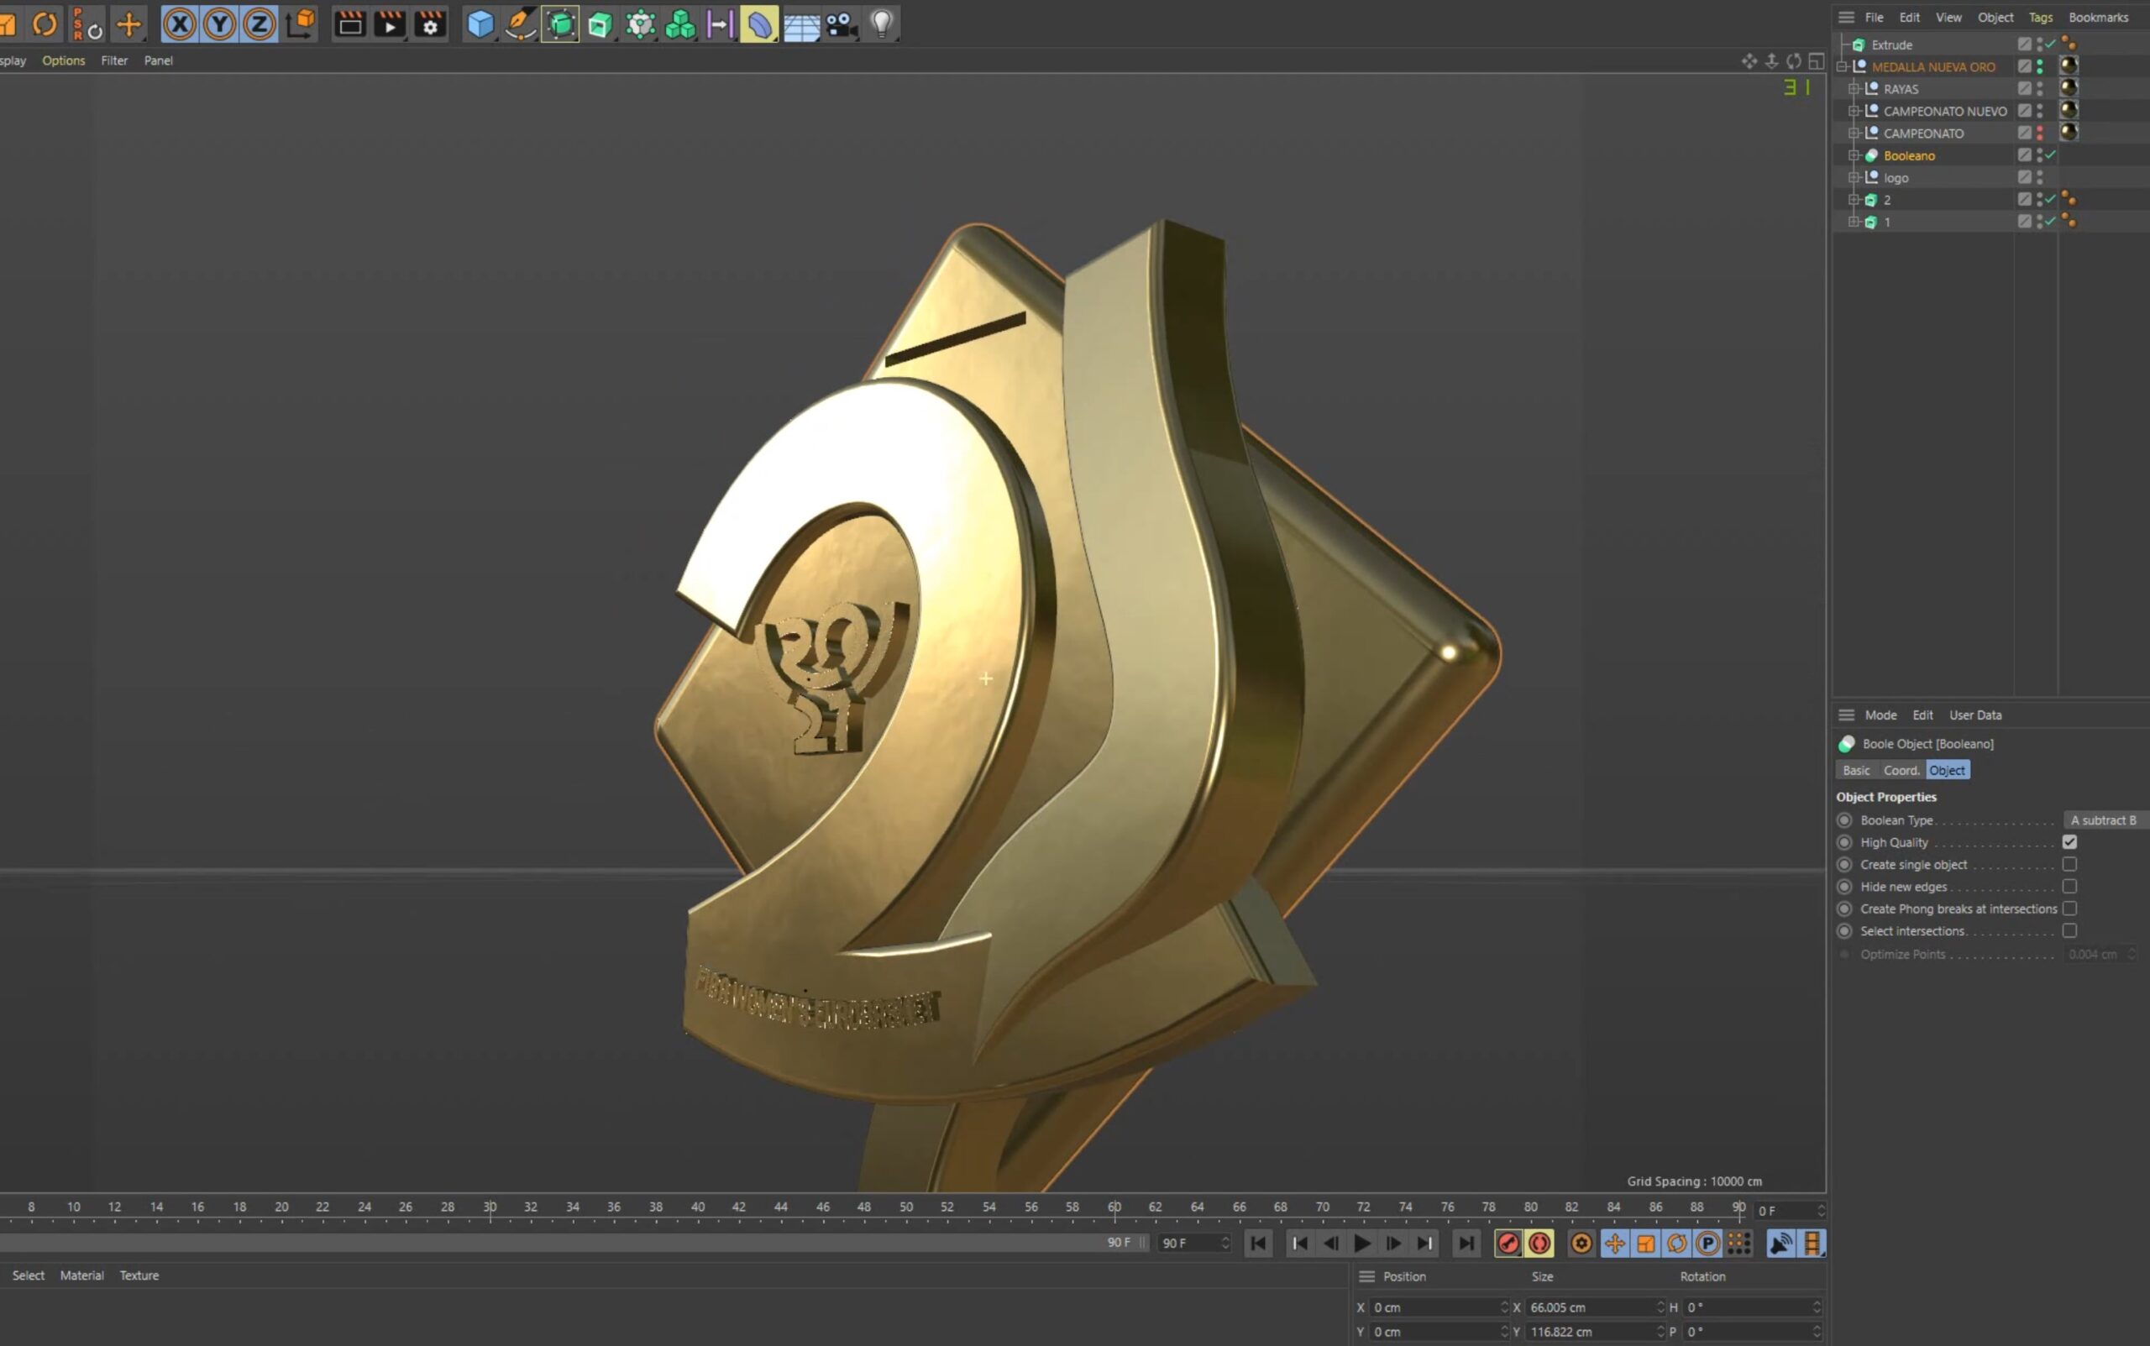This screenshot has width=2150, height=1346.
Task: Expand the CAMPEONATO NUEVO tree item
Action: click(1854, 110)
